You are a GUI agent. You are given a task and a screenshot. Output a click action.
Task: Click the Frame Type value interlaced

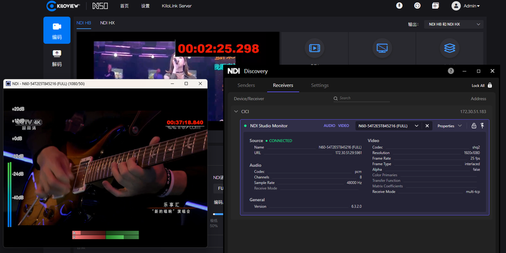(472, 164)
